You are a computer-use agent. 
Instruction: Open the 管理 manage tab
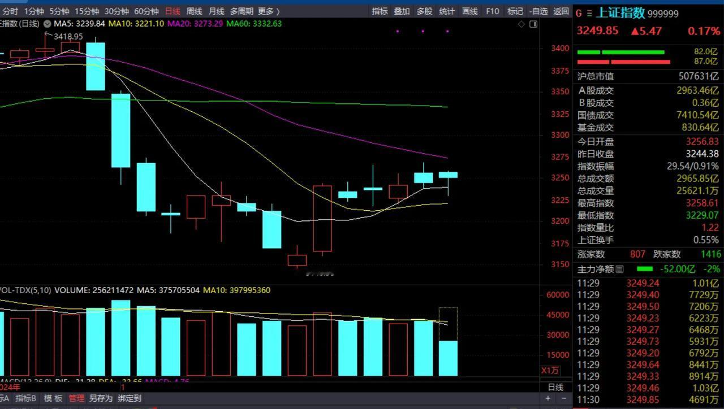coord(76,398)
